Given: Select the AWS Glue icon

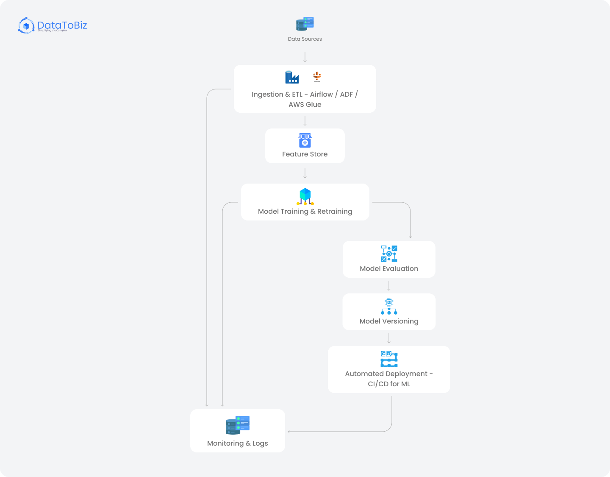Looking at the screenshot, I should (317, 77).
